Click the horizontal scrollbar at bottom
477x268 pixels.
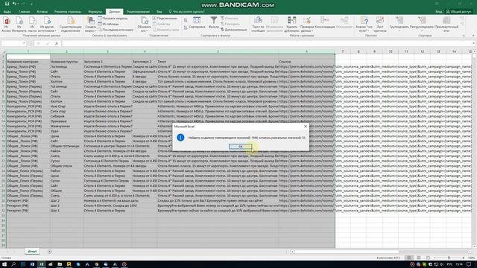tap(346, 252)
